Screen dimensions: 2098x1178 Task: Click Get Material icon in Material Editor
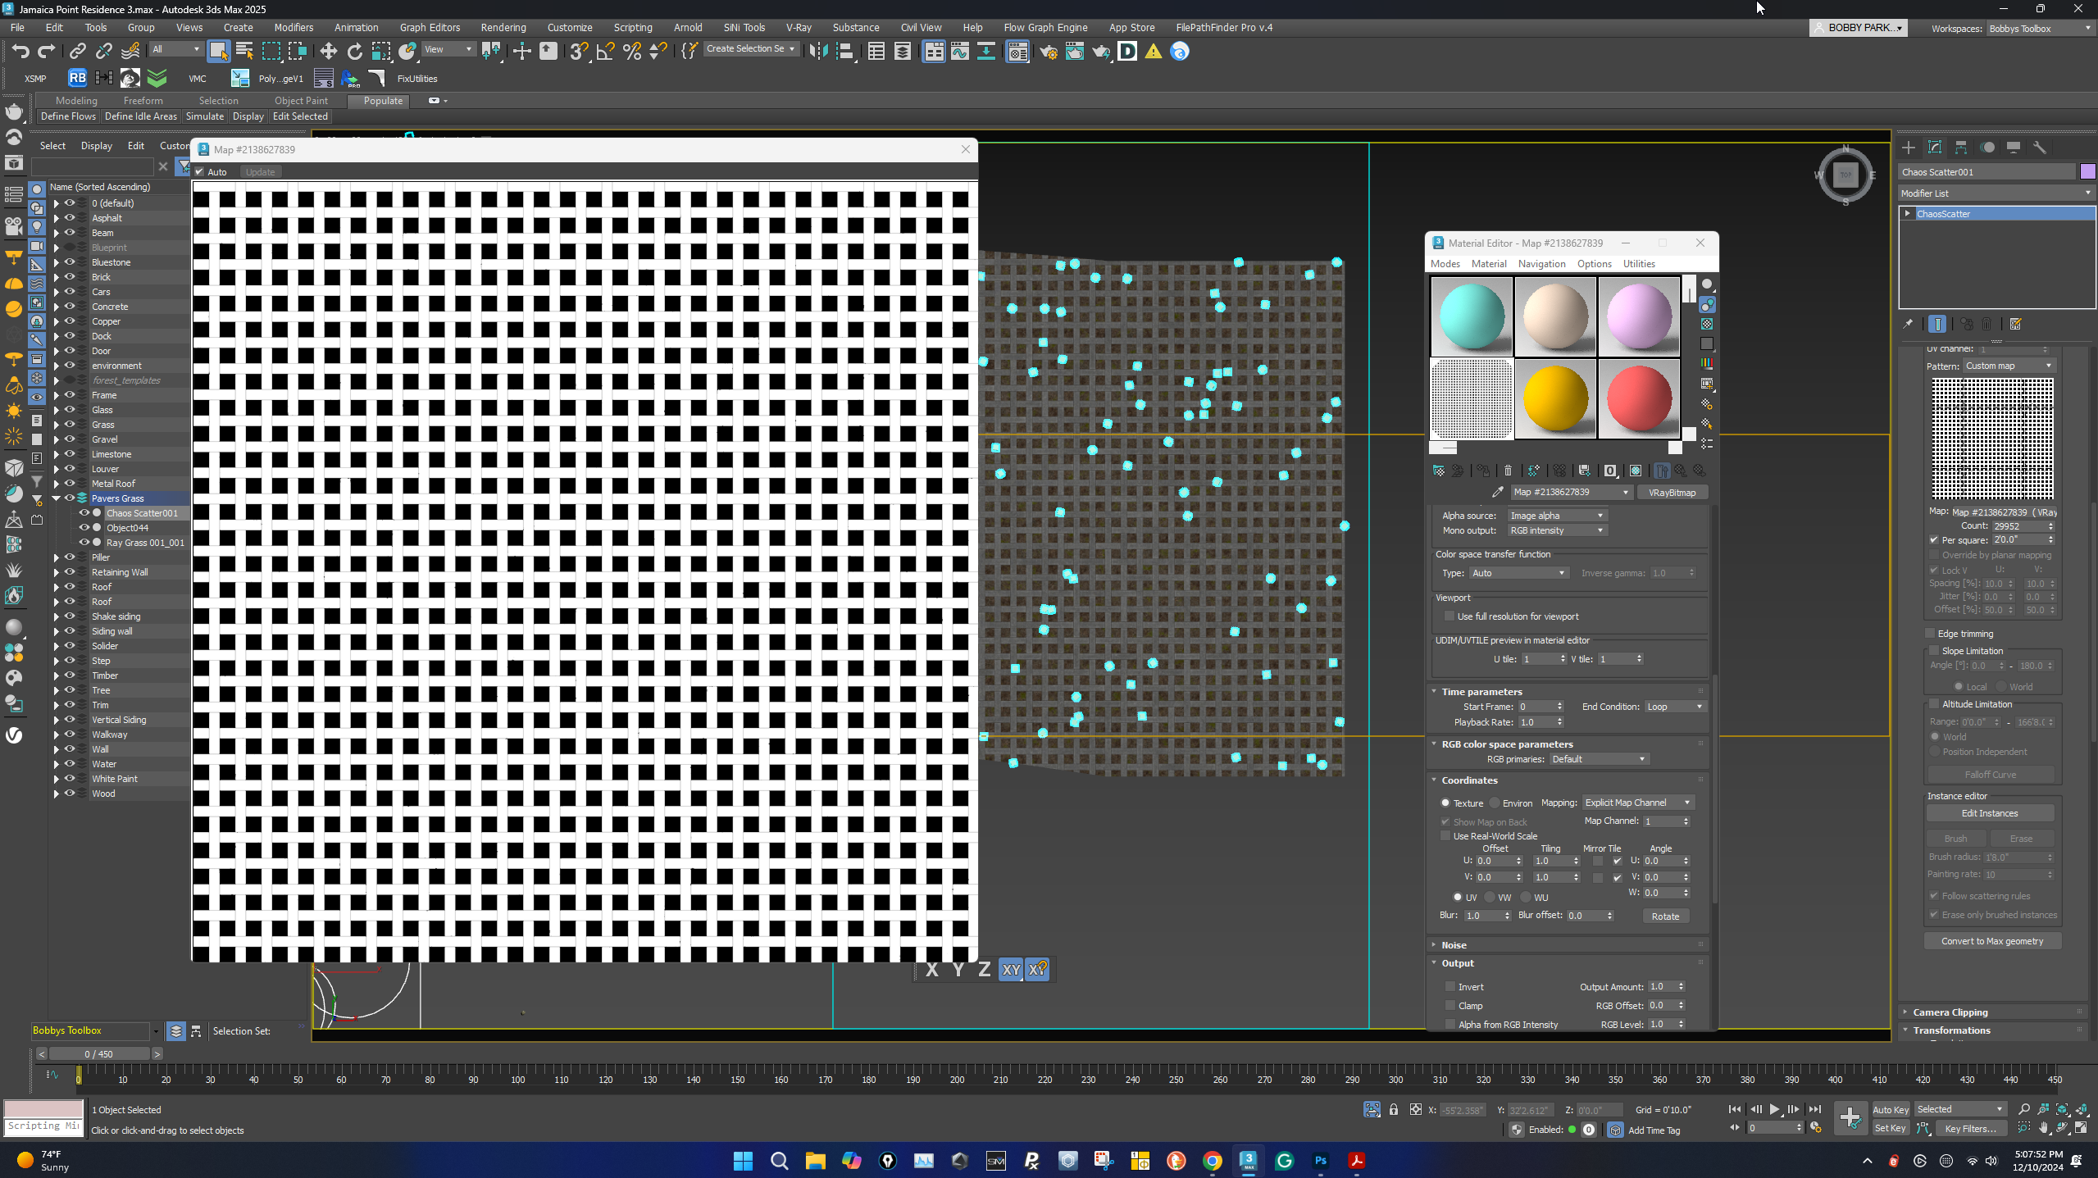tap(1439, 471)
